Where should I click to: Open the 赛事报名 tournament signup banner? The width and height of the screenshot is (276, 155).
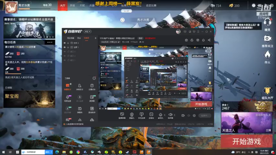[29, 28]
